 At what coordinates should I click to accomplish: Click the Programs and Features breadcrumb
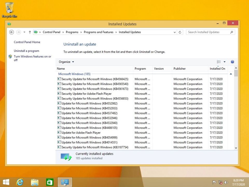[99, 32]
